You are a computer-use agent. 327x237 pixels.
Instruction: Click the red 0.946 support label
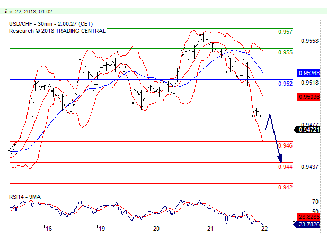(x=285, y=145)
